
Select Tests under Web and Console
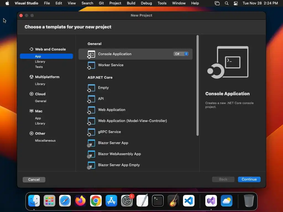[x=39, y=67]
